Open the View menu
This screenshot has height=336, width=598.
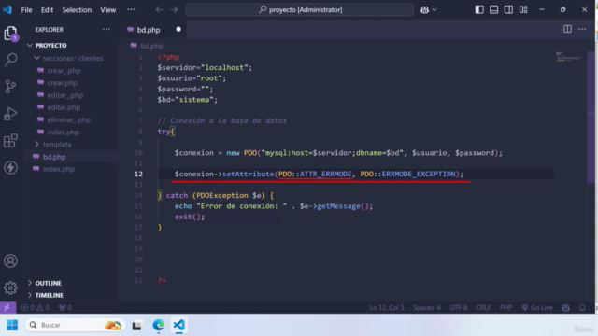(x=108, y=10)
